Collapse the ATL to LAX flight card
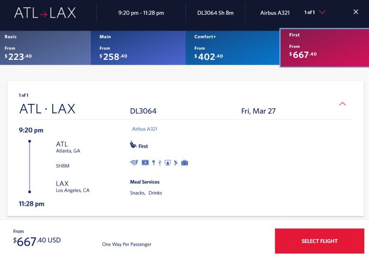 coord(342,104)
